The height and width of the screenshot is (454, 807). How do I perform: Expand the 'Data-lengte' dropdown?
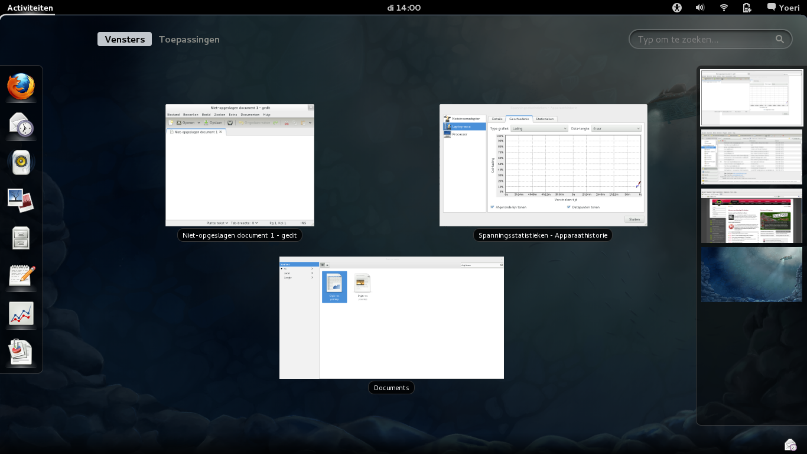pos(616,128)
